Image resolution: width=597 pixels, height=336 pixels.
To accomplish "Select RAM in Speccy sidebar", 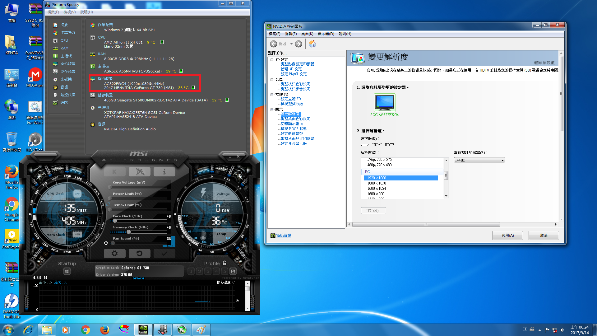I will point(64,48).
